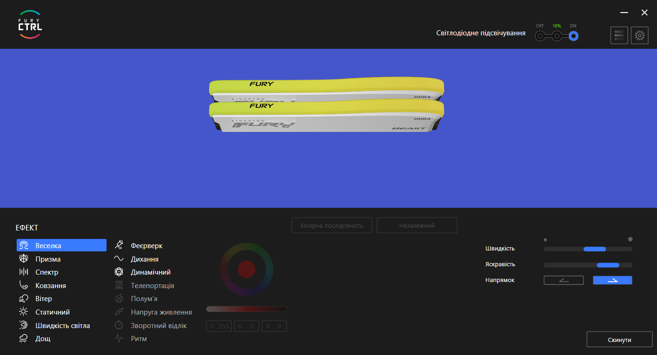Screen dimensions: 657x355
Task: Choose the Спектр bars icon
Action: click(24, 272)
